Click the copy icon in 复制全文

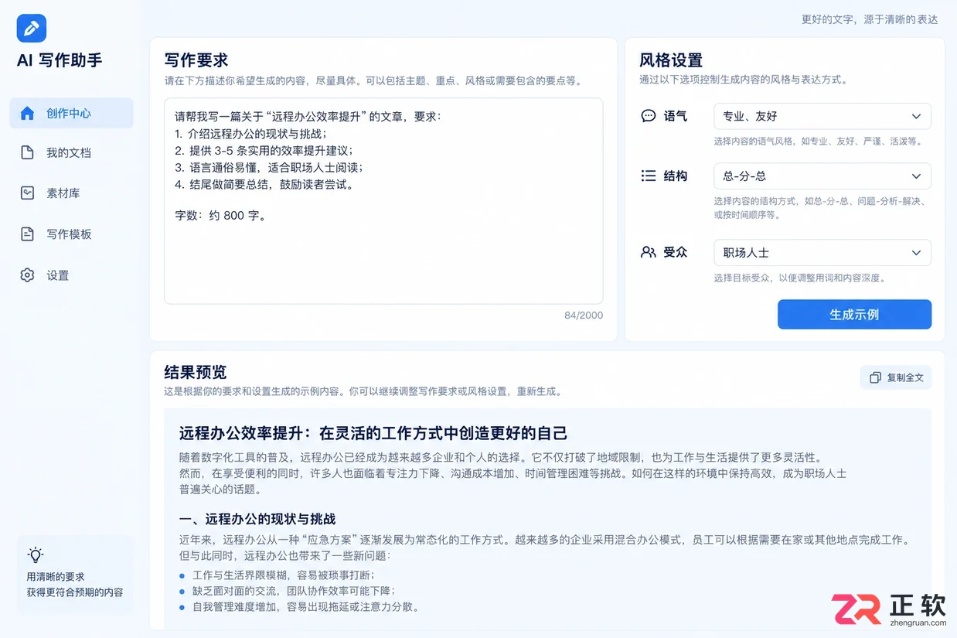pyautogui.click(x=875, y=377)
